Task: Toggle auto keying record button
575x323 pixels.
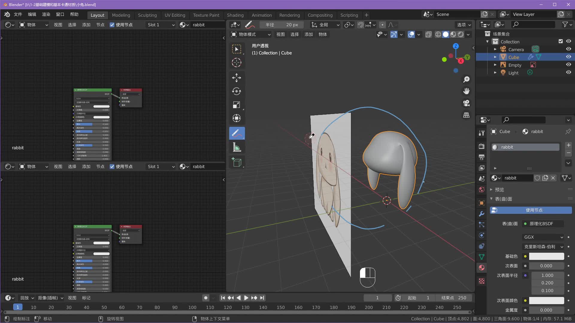Action: (x=205, y=298)
